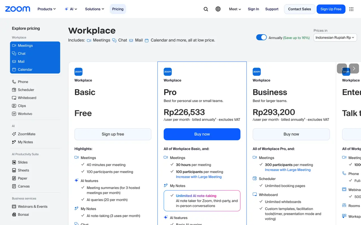
Task: Click the Contact Sales button
Action: pos(300,9)
